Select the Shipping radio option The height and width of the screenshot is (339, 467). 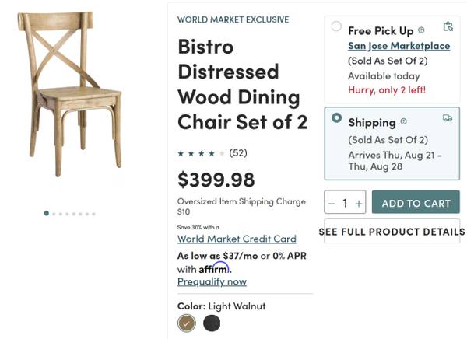(336, 118)
